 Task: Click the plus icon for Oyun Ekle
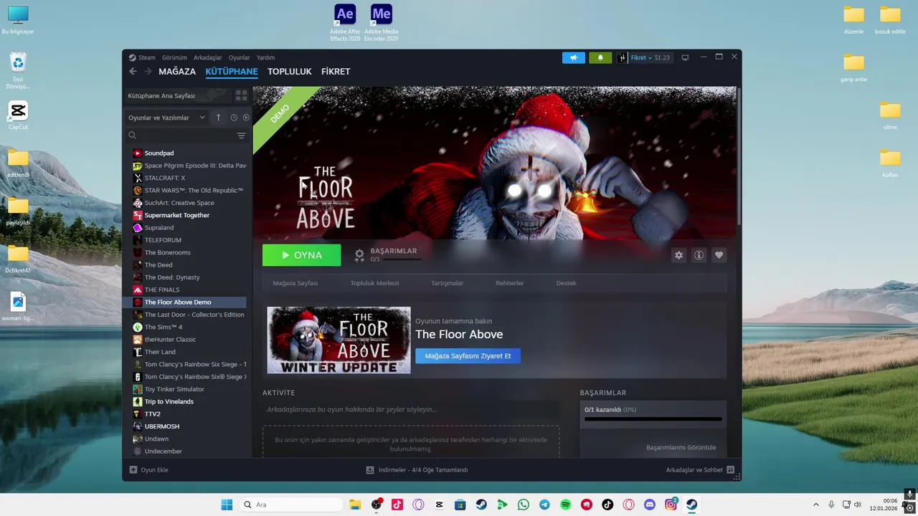tap(133, 470)
